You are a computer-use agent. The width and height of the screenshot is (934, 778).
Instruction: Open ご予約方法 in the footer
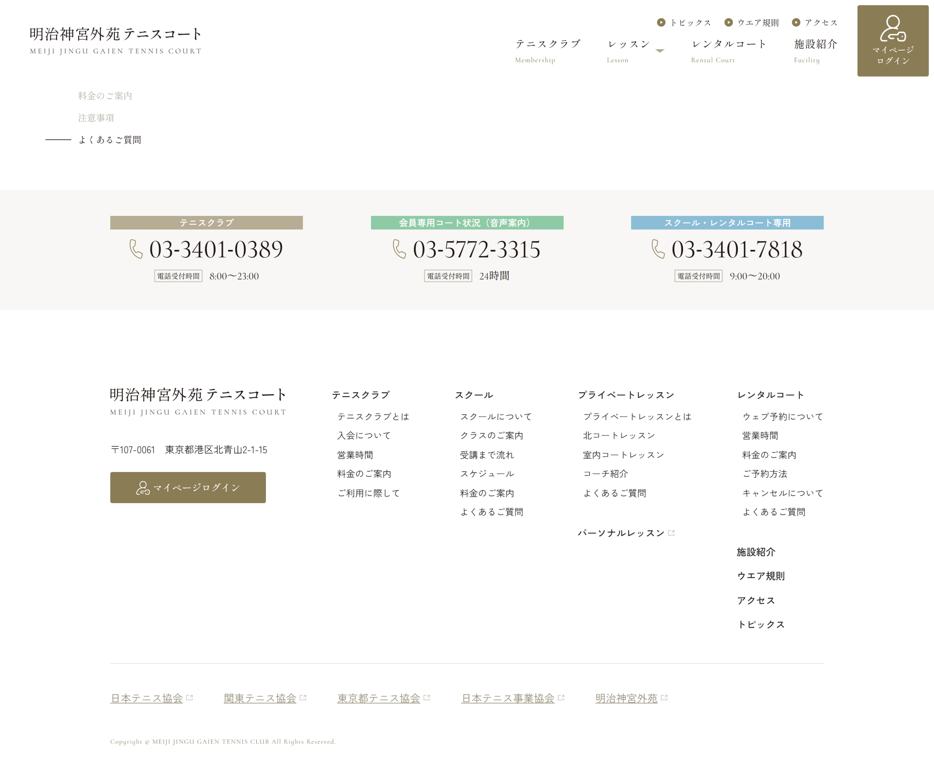click(765, 473)
